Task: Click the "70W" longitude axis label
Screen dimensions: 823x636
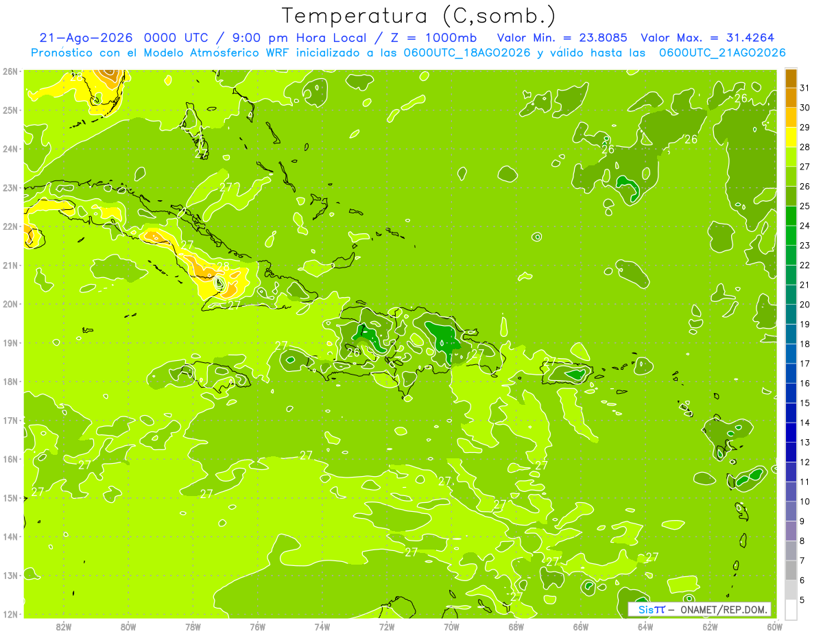Action: (x=451, y=627)
